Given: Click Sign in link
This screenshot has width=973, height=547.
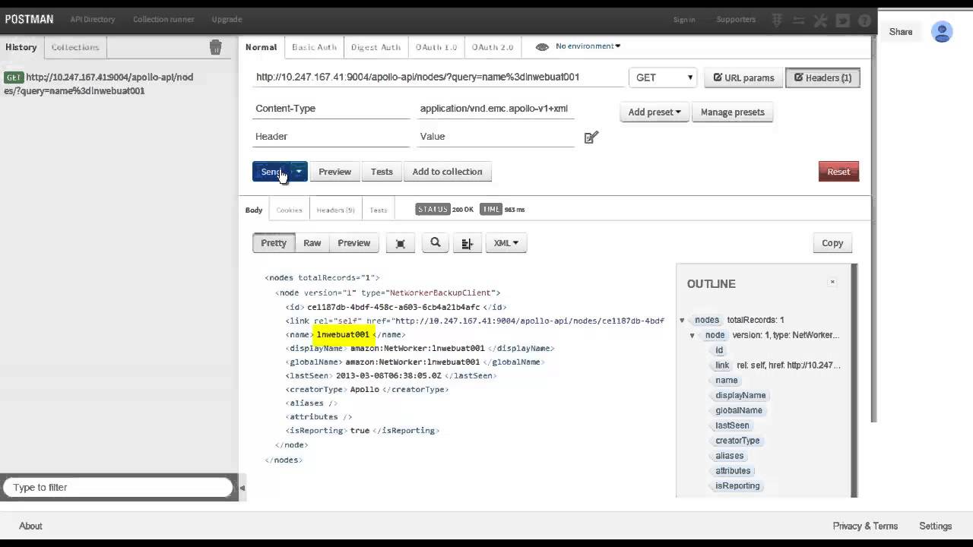Looking at the screenshot, I should [684, 20].
